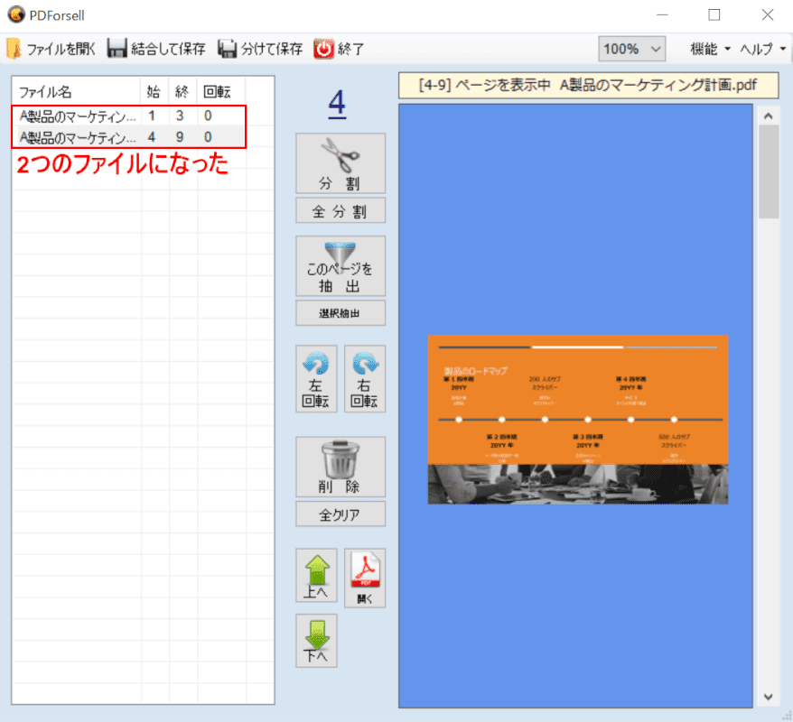Move item down with 下へ arrow
The height and width of the screenshot is (722, 793).
(316, 641)
